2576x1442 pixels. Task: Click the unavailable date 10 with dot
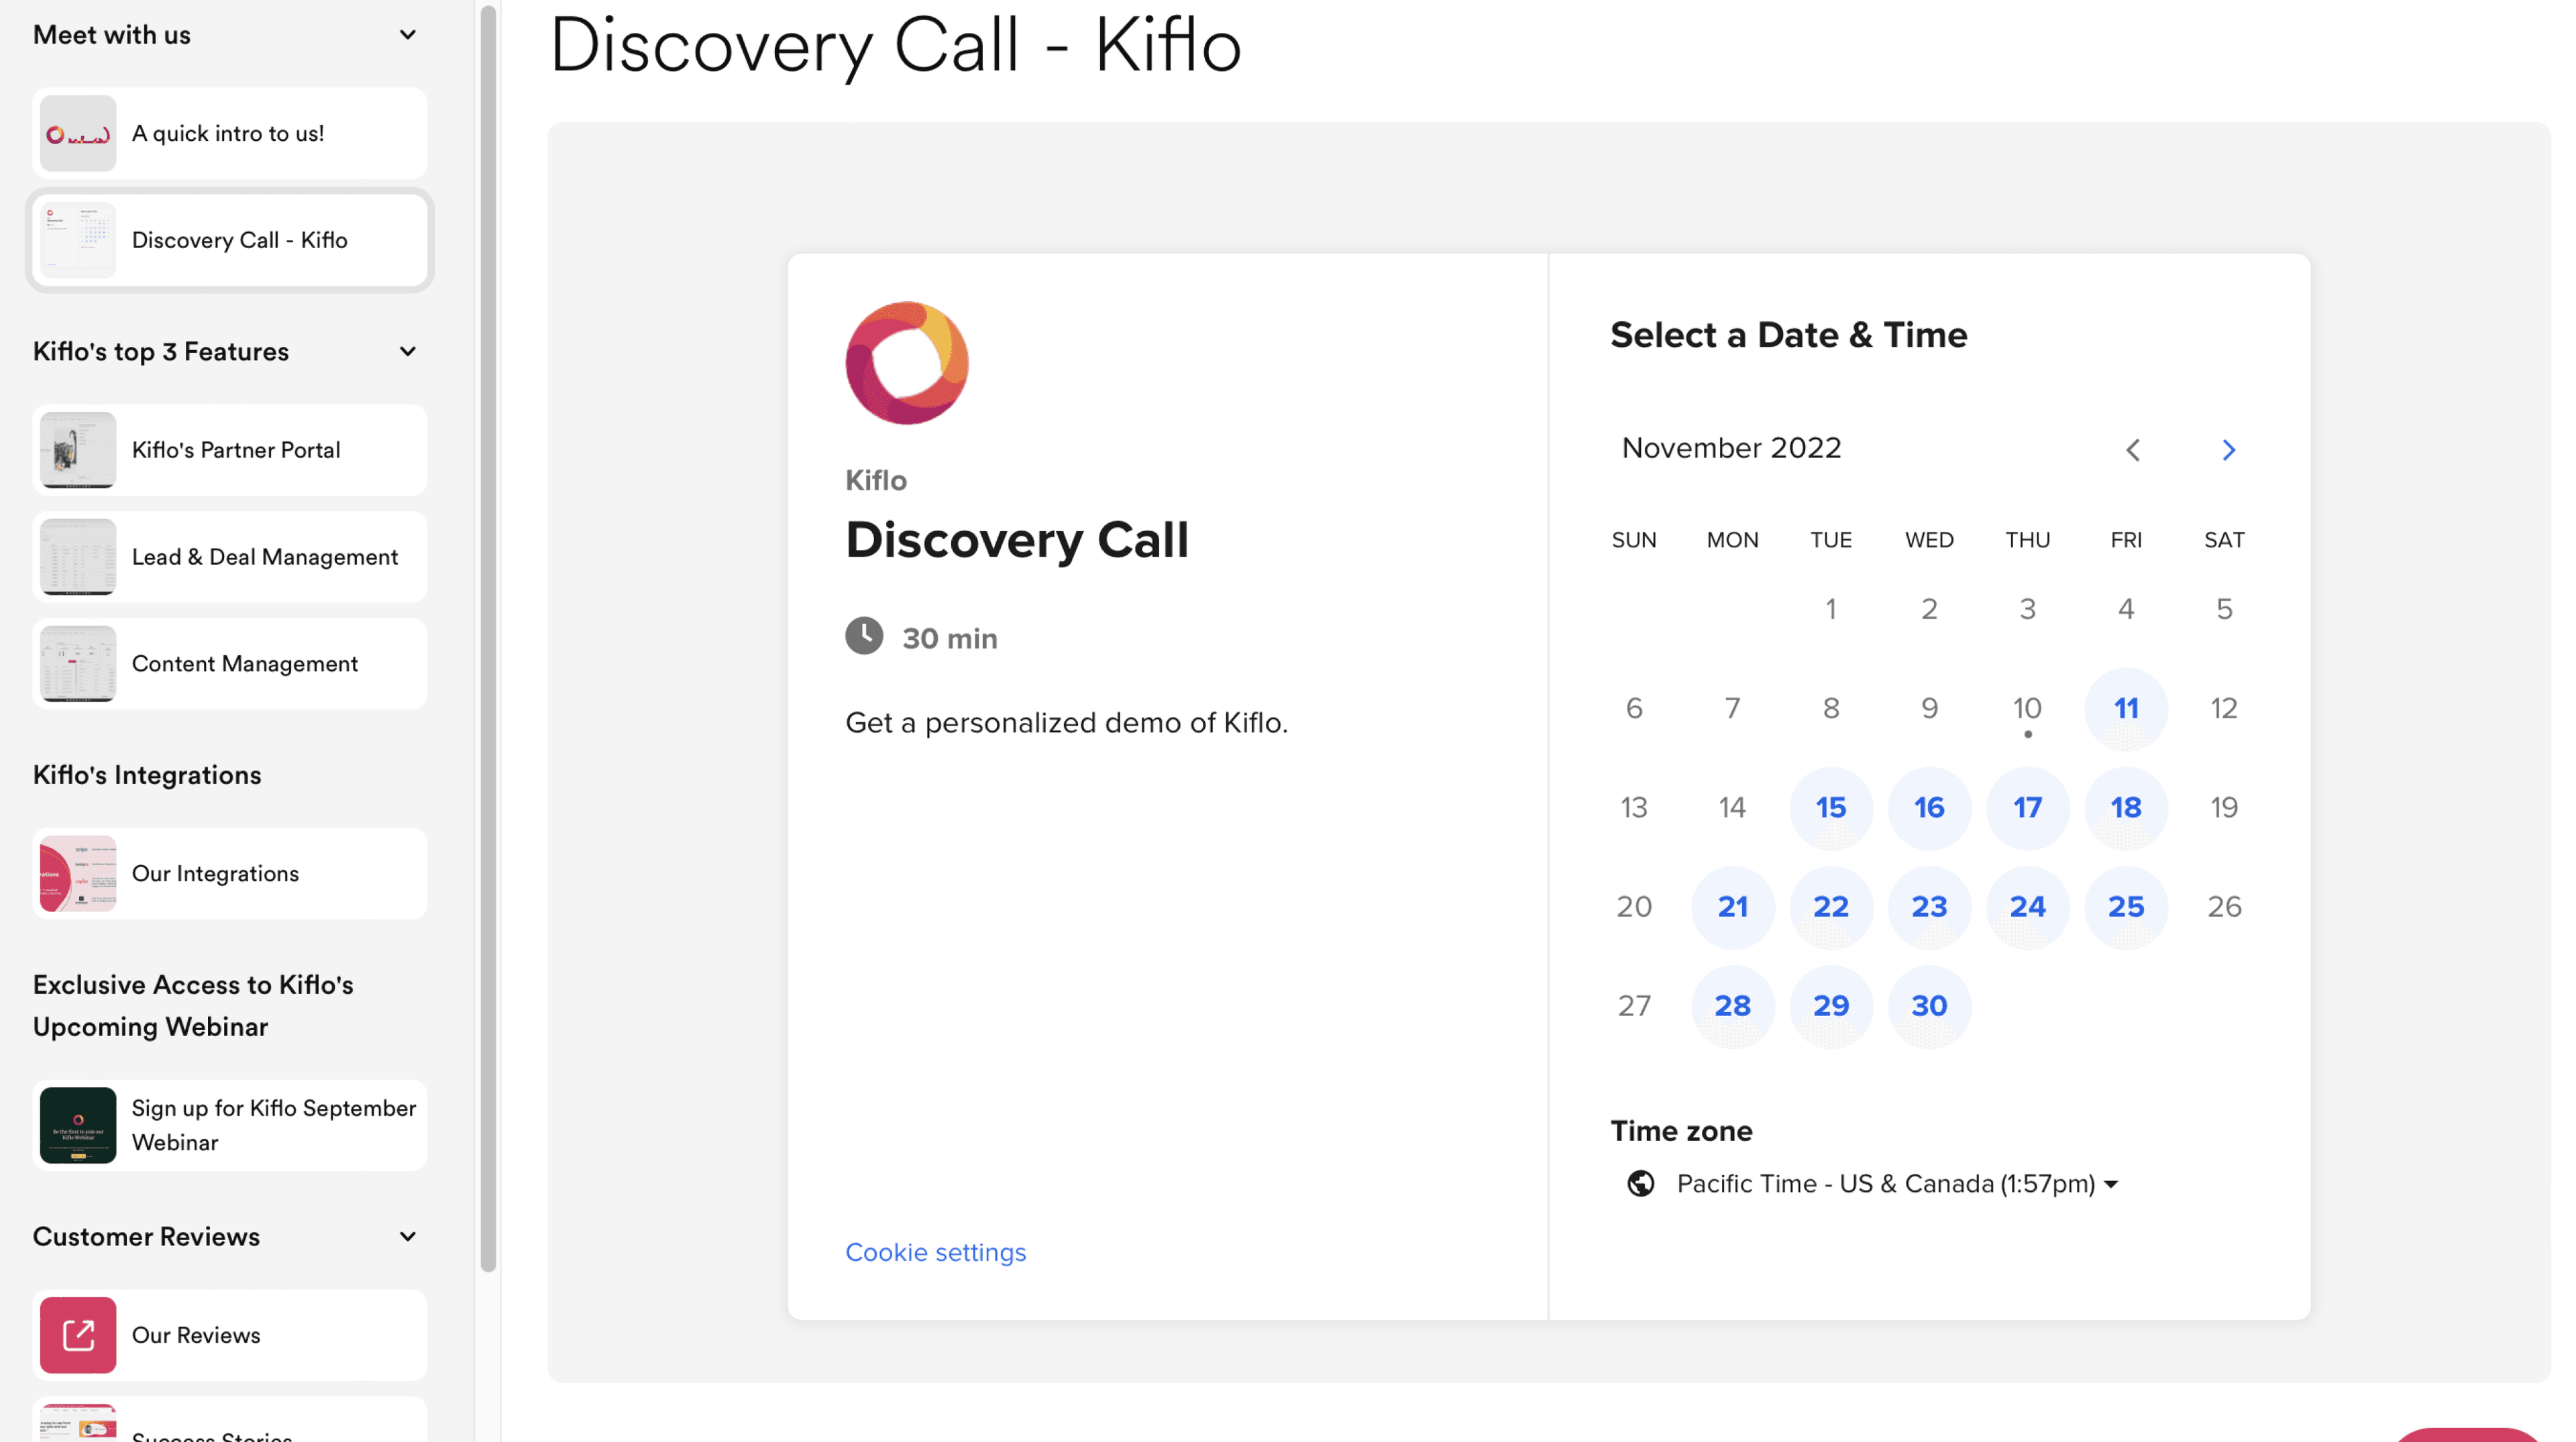click(2027, 709)
